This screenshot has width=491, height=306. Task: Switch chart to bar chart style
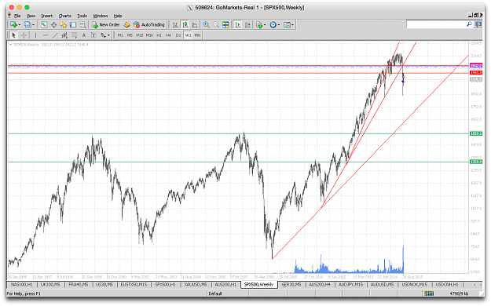coord(175,25)
